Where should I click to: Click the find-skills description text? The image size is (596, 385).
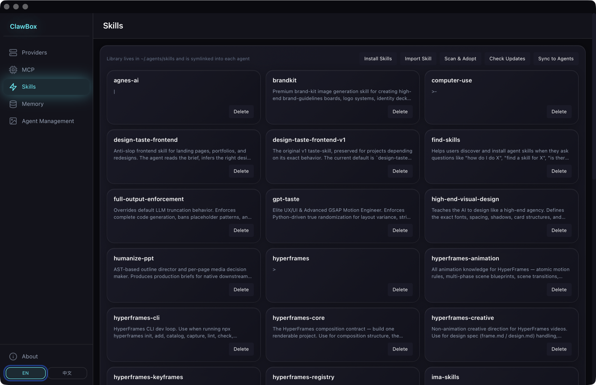[501, 154]
